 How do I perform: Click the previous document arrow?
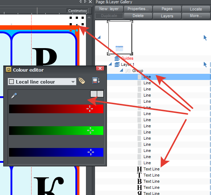coord(80,1)
